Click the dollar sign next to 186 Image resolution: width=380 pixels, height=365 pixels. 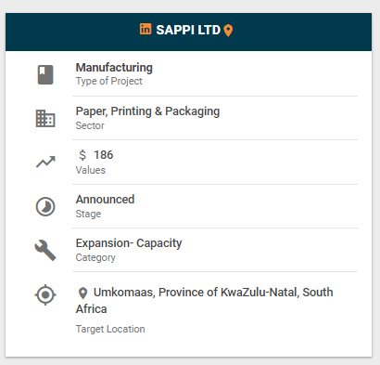[x=82, y=155]
